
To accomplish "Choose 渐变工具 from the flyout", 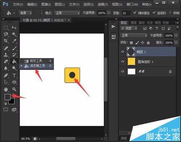I will click(36, 61).
